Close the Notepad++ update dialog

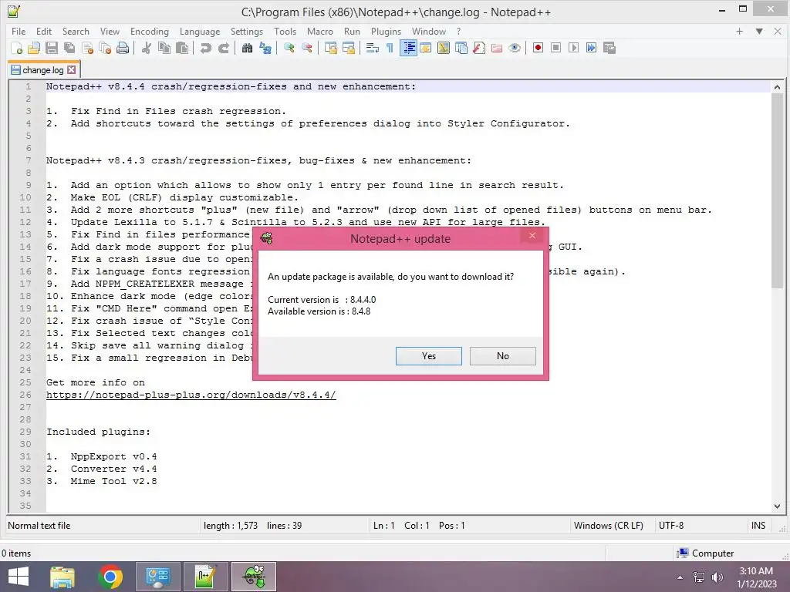532,236
